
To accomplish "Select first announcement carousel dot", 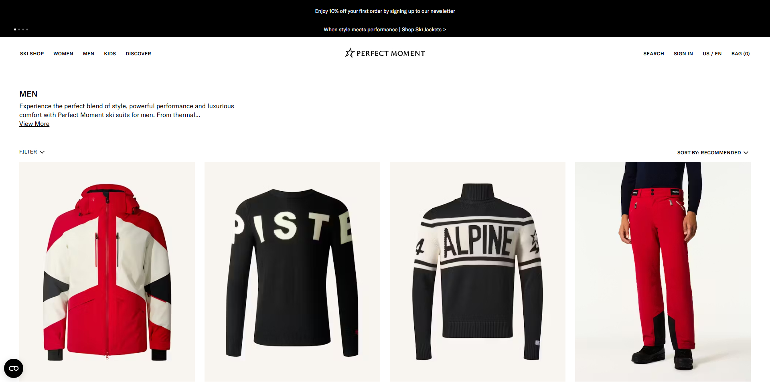I will pos(15,29).
